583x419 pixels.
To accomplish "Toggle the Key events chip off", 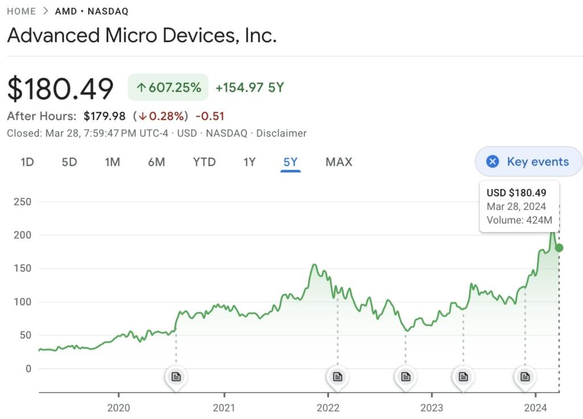I will click(537, 161).
